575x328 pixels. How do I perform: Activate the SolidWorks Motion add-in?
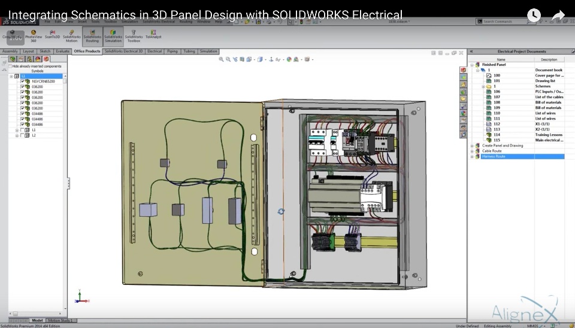click(x=71, y=36)
